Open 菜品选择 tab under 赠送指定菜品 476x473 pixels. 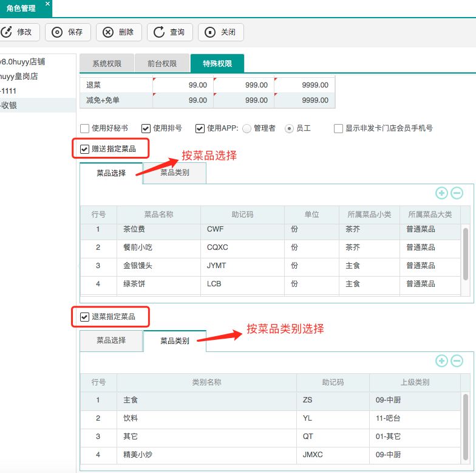coord(111,173)
